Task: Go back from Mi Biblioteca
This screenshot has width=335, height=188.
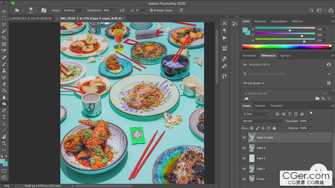Action: pos(246,65)
